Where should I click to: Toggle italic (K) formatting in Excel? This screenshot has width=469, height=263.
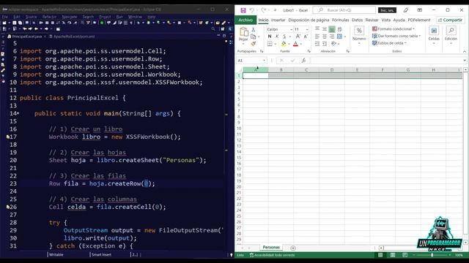(277, 37)
